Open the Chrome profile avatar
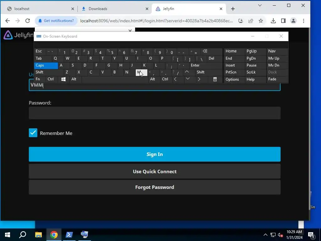The width and height of the screenshot is (321, 241). click(x=293, y=21)
